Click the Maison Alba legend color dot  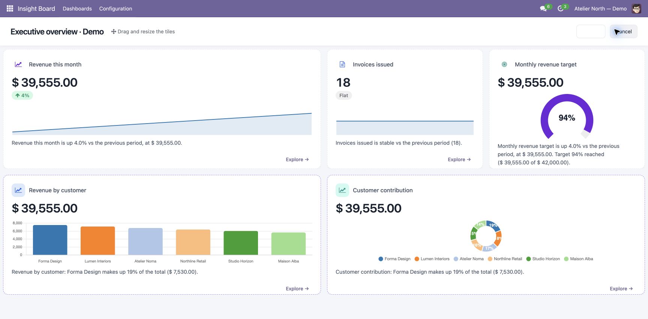coord(566,259)
